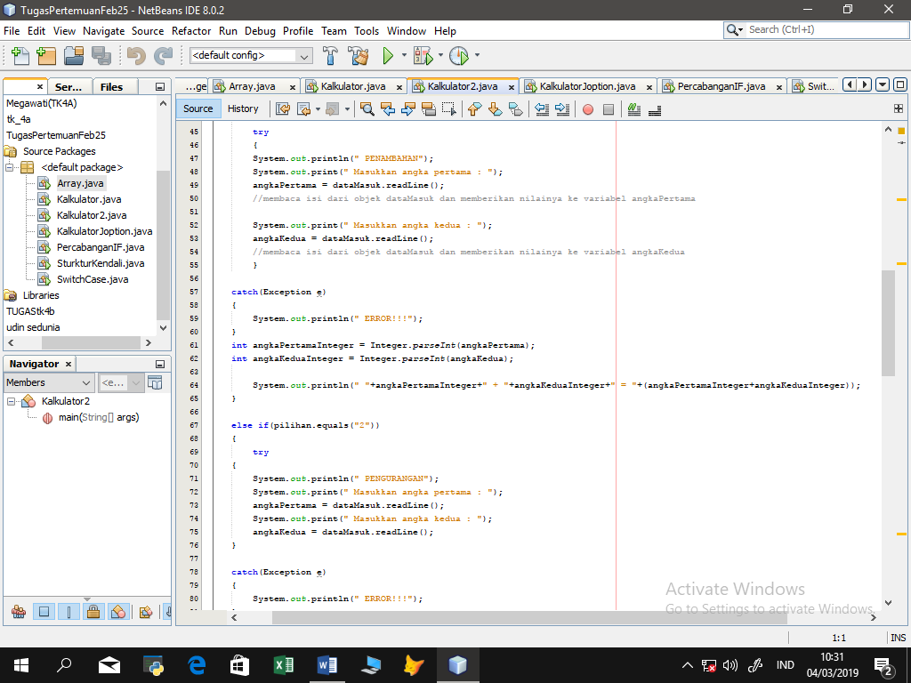Select the Source view button
Viewport: 911px width, 683px height.
click(198, 108)
